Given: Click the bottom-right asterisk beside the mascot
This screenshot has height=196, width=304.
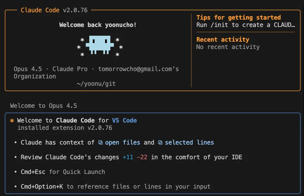Looking at the screenshot, I should (x=117, y=55).
